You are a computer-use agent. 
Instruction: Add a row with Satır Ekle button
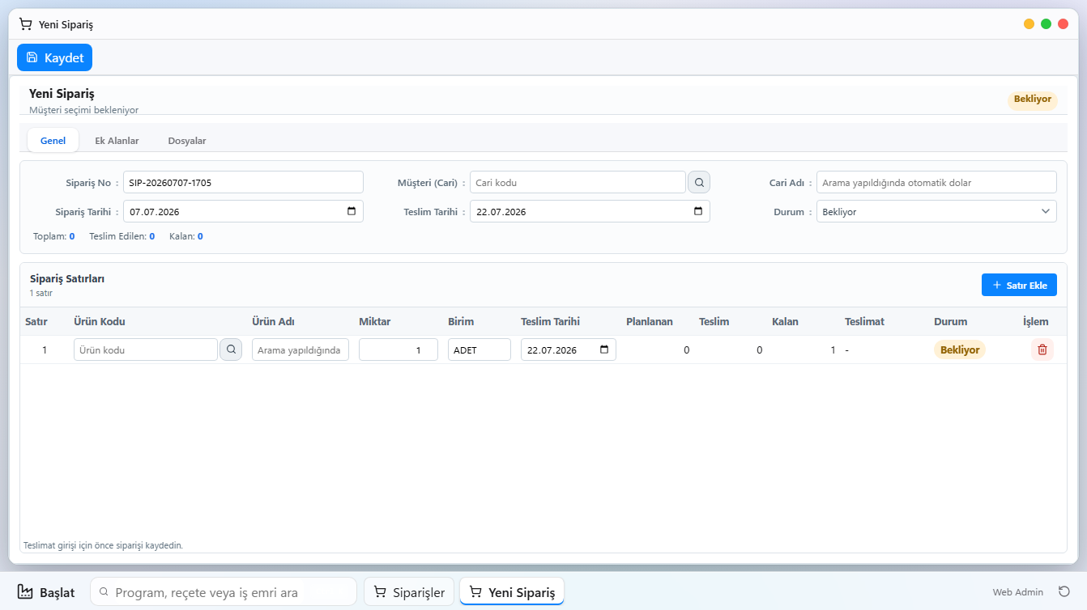(x=1019, y=285)
